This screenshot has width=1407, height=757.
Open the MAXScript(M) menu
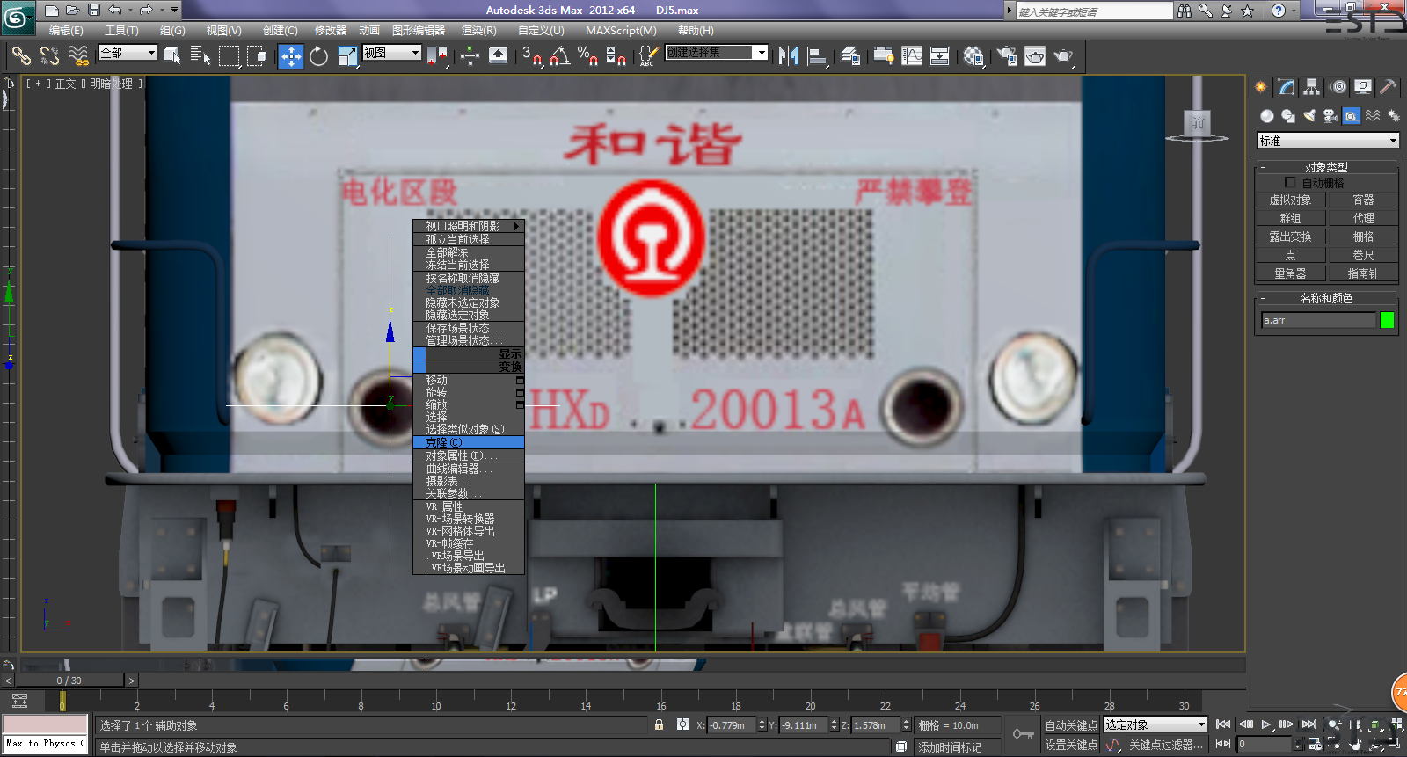(621, 30)
